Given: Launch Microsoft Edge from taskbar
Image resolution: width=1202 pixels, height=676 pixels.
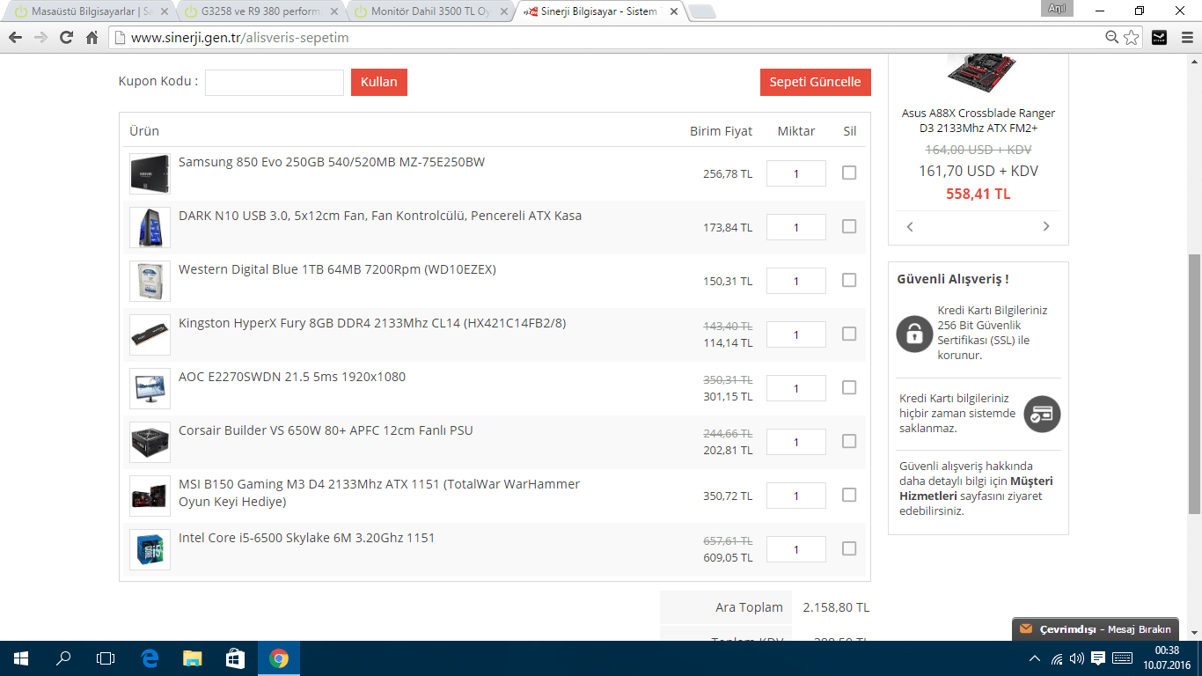Looking at the screenshot, I should tap(150, 658).
